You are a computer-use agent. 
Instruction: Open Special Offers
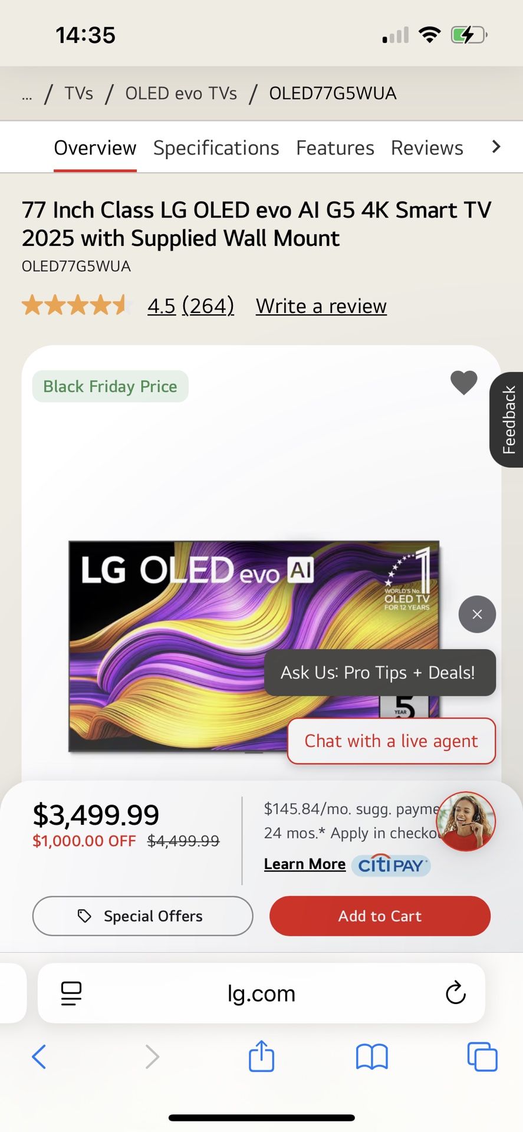(x=143, y=916)
